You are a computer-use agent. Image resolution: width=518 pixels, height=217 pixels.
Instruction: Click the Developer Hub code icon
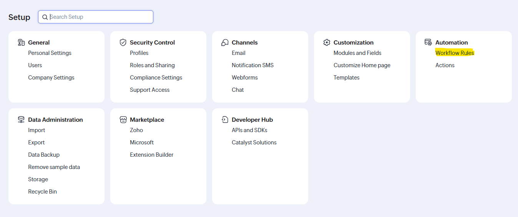tap(225, 119)
